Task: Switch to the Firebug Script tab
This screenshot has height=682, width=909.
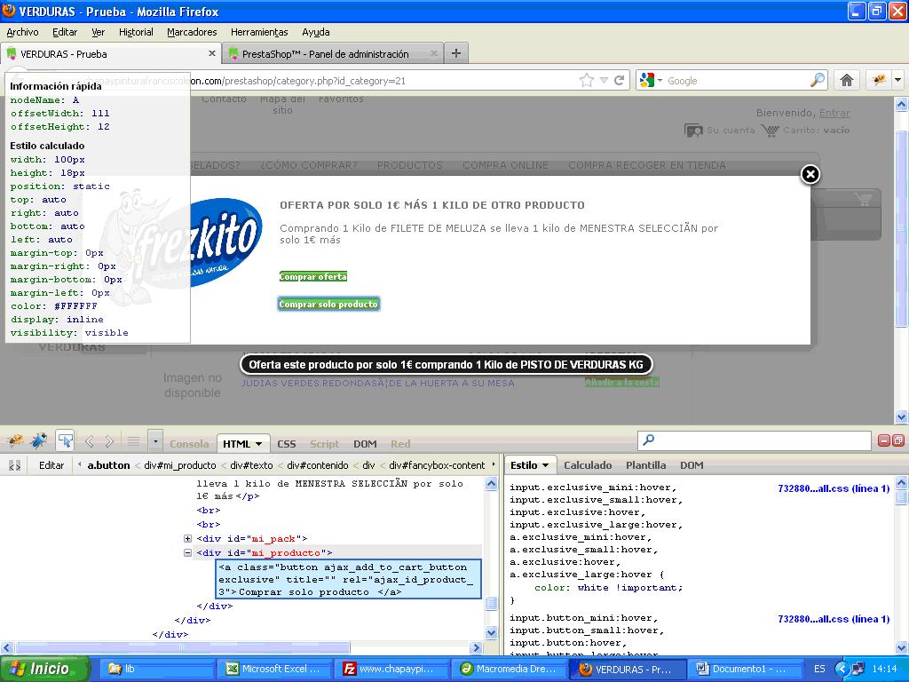Action: click(x=324, y=444)
